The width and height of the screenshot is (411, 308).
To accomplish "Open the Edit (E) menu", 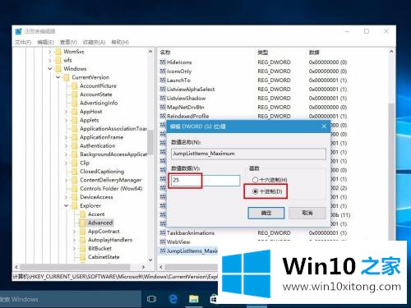I will pyautogui.click(x=45, y=42).
